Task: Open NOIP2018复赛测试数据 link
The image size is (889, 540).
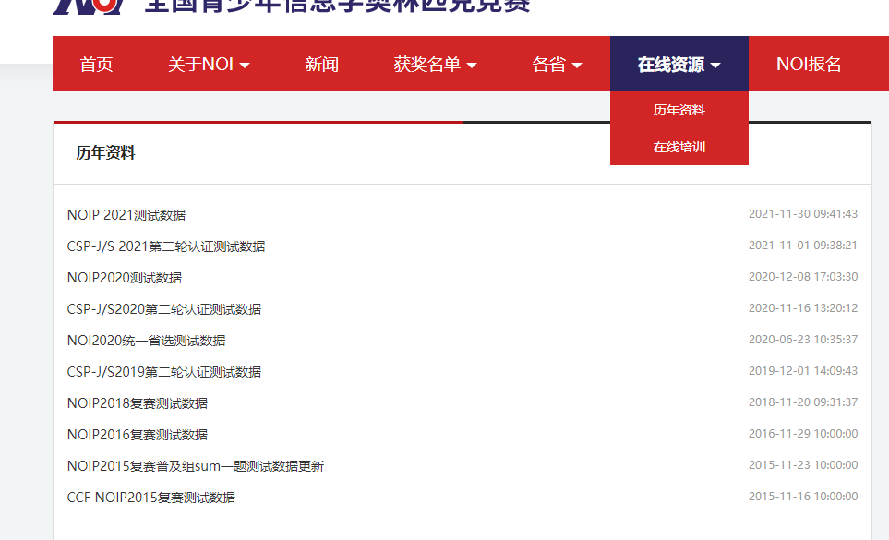Action: [x=138, y=403]
